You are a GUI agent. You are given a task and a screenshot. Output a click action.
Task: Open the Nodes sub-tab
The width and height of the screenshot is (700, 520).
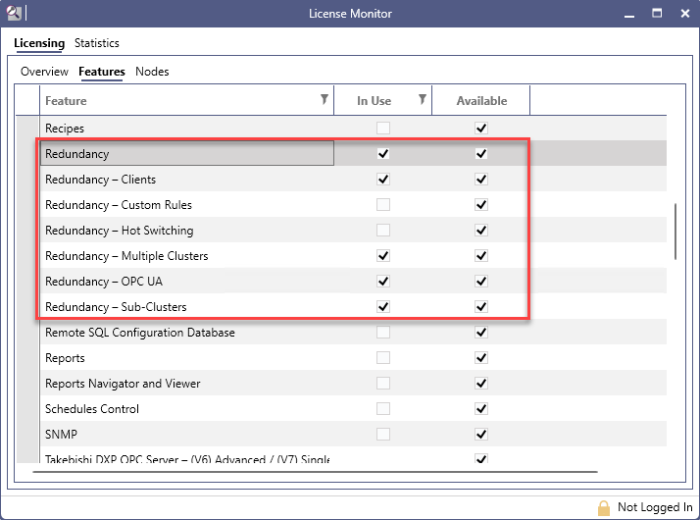coord(152,72)
